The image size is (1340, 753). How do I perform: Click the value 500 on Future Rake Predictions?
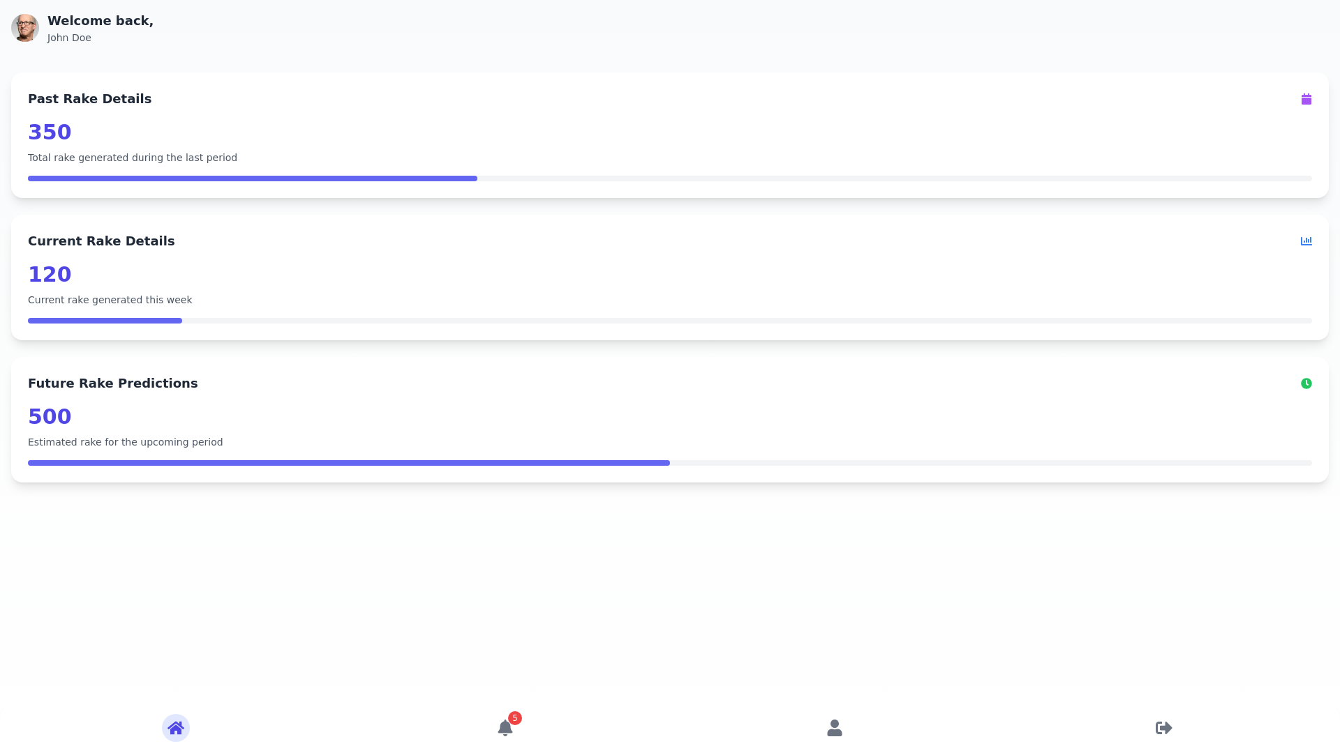click(x=50, y=416)
